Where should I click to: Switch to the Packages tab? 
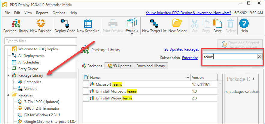[92, 66]
